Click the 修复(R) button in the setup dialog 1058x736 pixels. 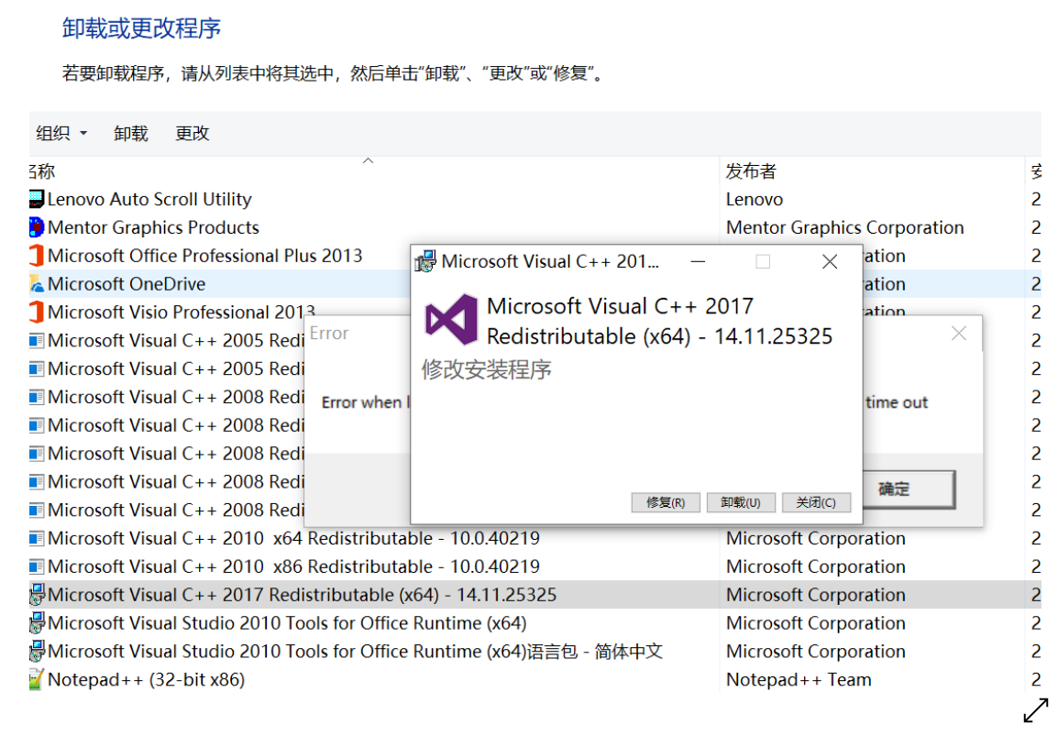click(x=666, y=502)
